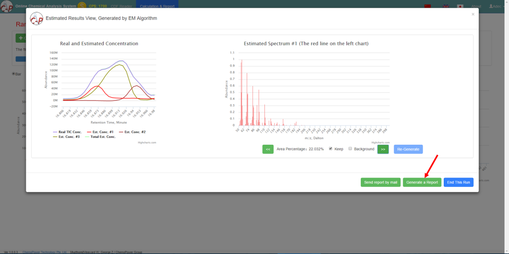
Task: Toggle the Keep checkbox
Action: (331, 149)
